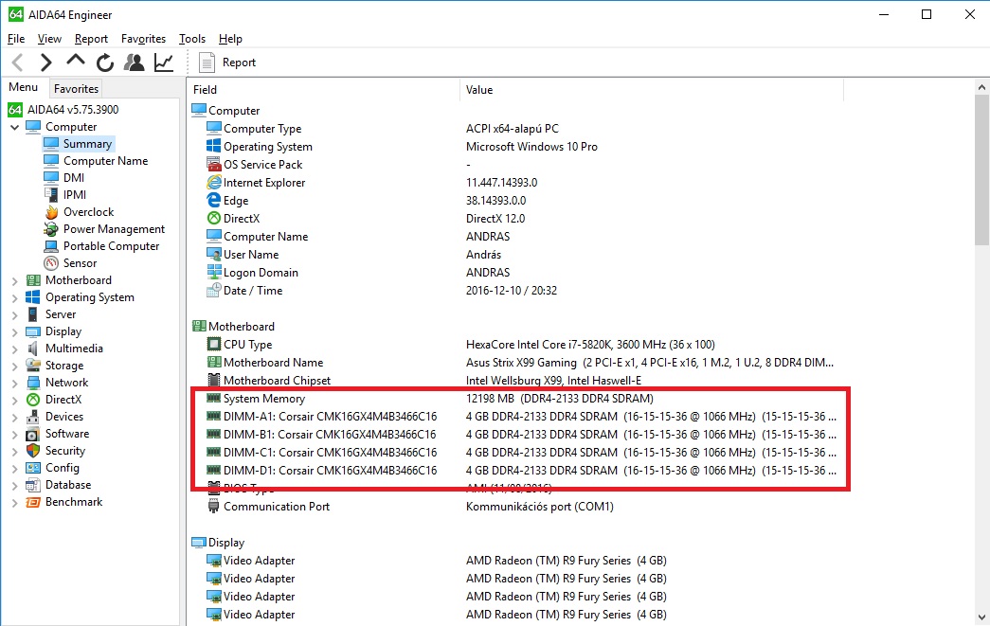Expand the Network tree node

pos(14,383)
